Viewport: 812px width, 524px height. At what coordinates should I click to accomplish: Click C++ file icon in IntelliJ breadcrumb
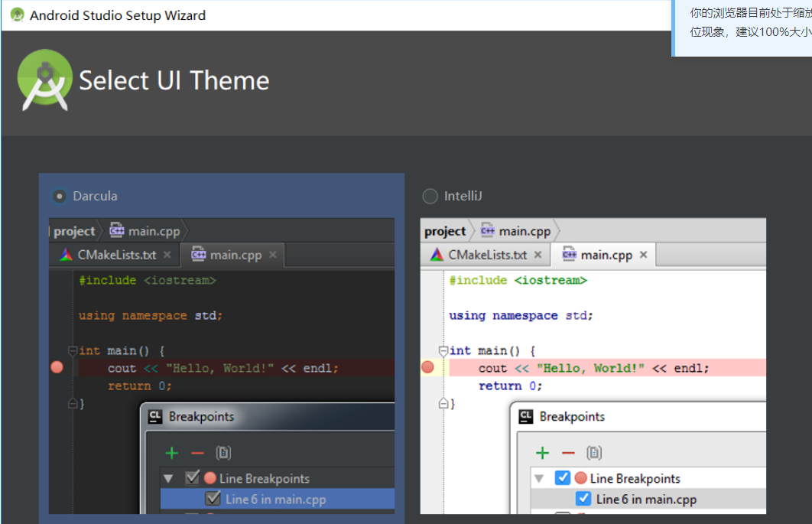(487, 230)
